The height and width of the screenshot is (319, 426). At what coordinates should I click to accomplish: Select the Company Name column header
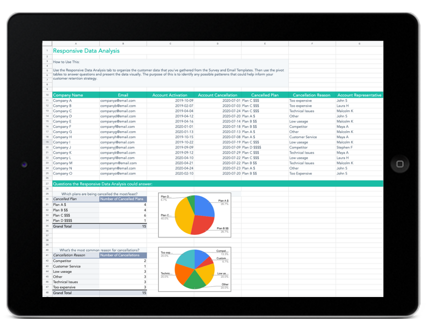[x=68, y=95]
